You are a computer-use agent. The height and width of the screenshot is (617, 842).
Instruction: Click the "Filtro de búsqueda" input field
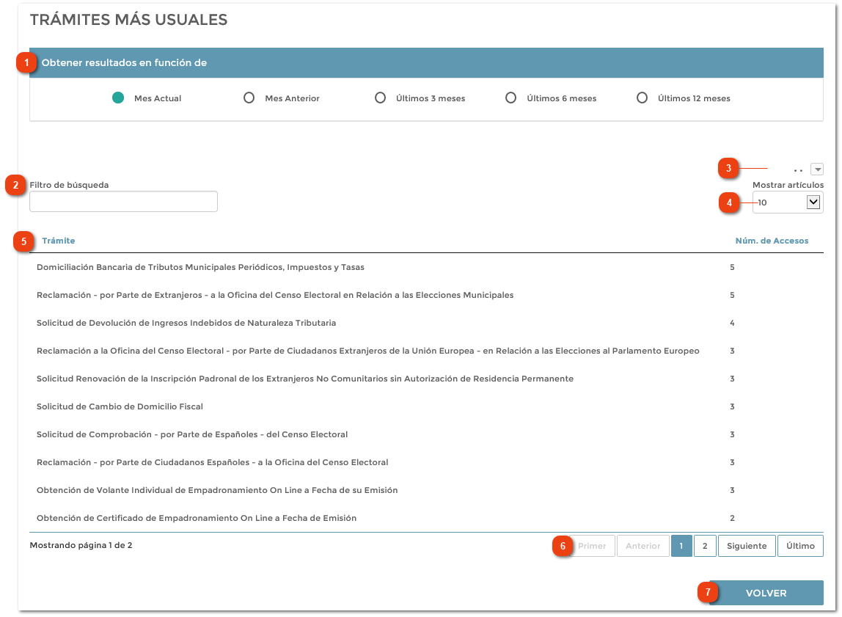click(x=122, y=201)
